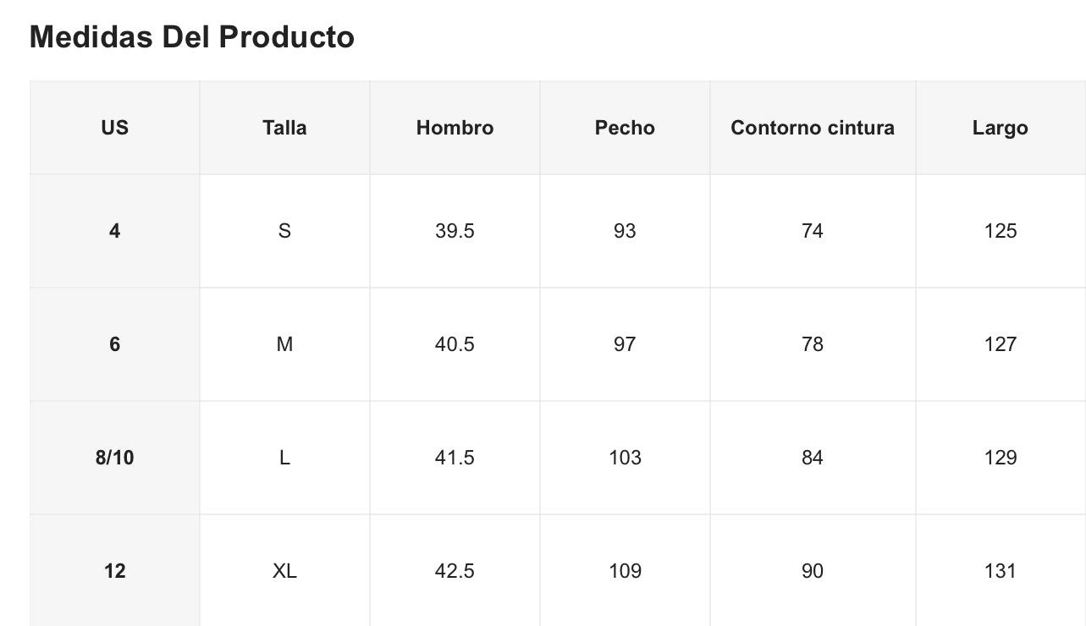Screen dimensions: 1086x626
Task: Select the Talla column header
Action: [284, 128]
